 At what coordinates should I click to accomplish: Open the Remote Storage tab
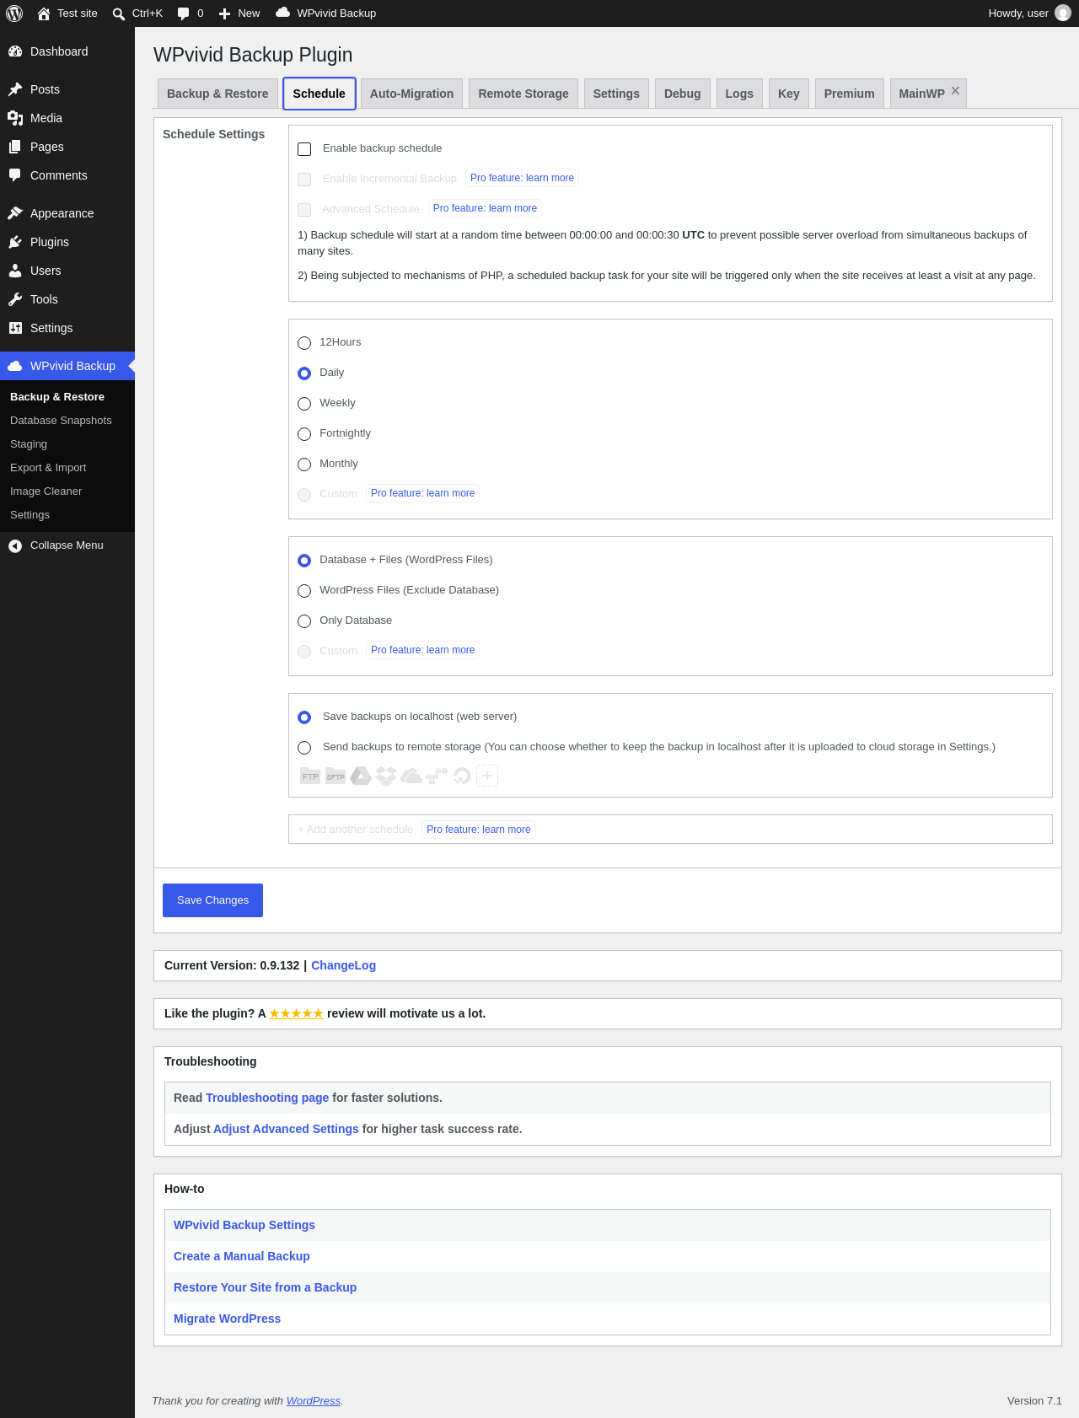[x=523, y=94]
